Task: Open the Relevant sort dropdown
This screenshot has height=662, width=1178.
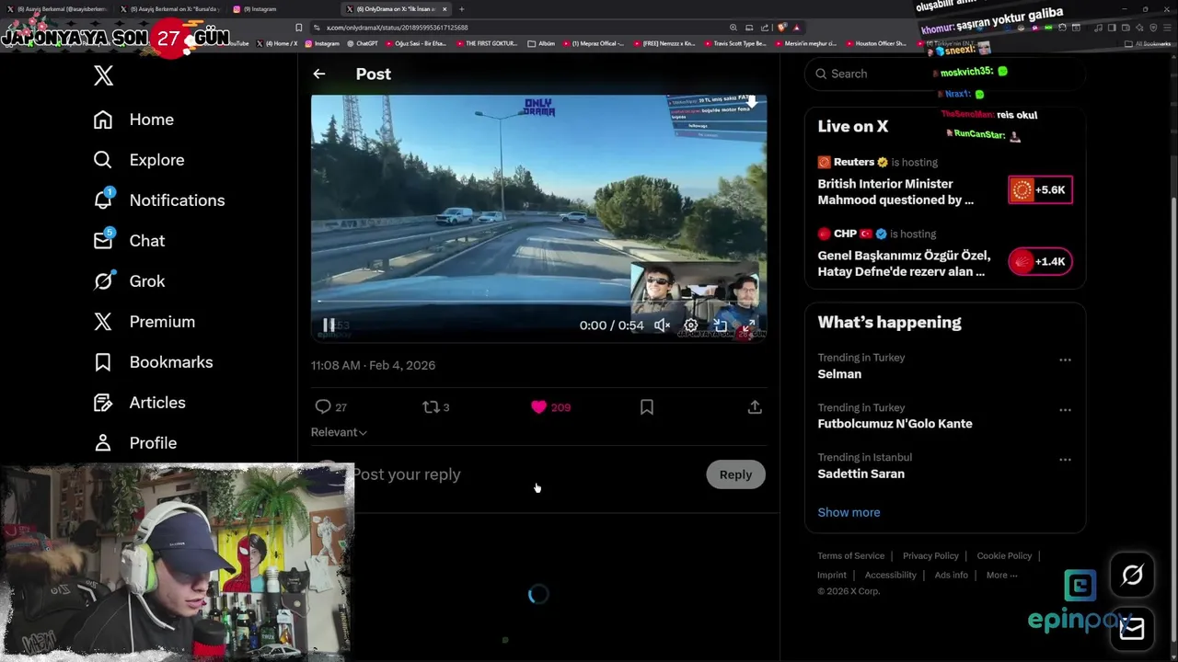Action: [x=339, y=432]
